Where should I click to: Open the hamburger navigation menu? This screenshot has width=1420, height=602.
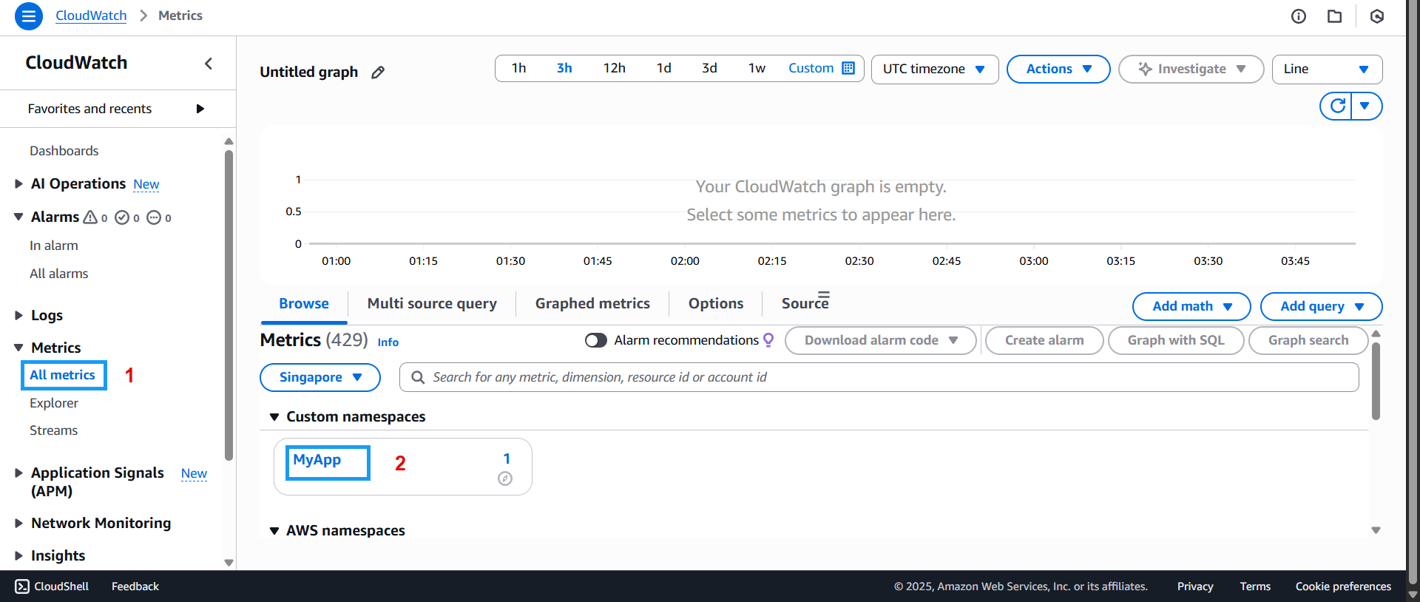[x=28, y=16]
